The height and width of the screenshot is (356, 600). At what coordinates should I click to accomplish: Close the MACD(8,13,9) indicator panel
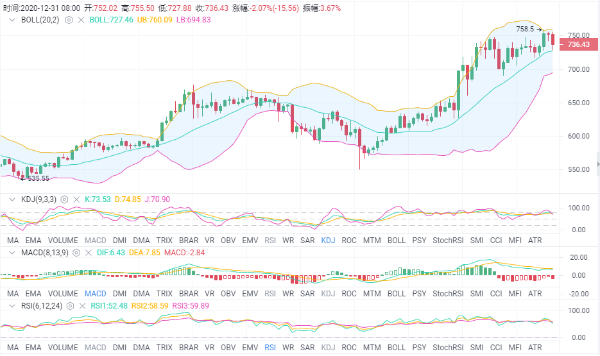coord(89,252)
